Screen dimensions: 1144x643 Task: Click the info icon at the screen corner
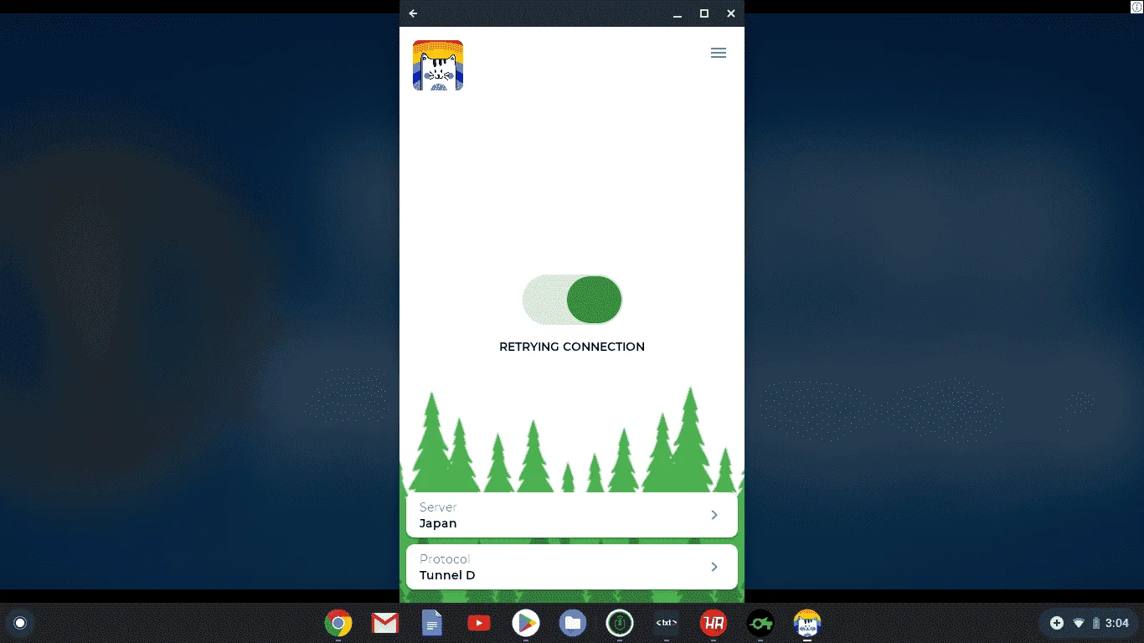coord(1136,7)
